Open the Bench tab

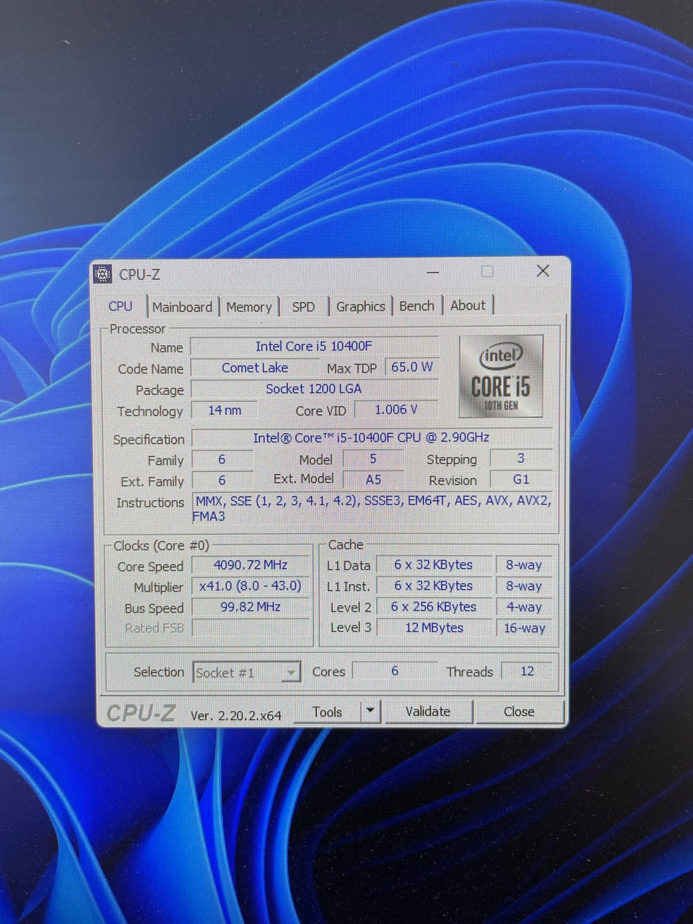417,305
